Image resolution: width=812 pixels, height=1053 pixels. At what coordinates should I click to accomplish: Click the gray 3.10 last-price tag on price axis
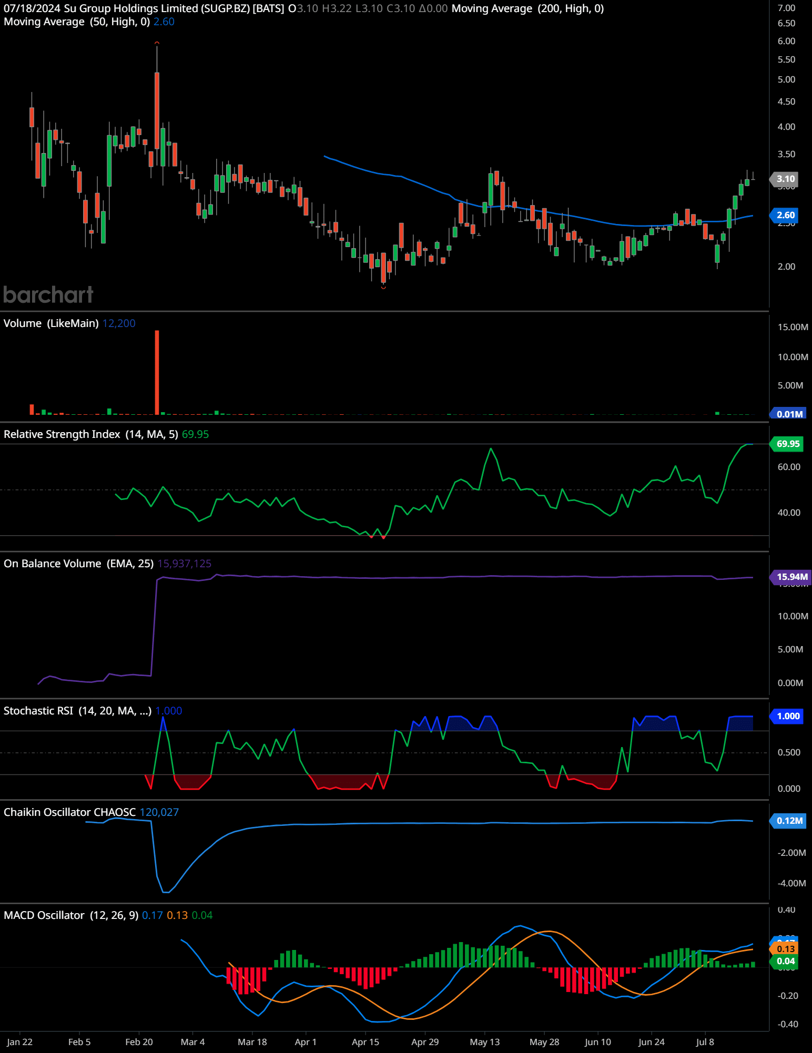[785, 179]
